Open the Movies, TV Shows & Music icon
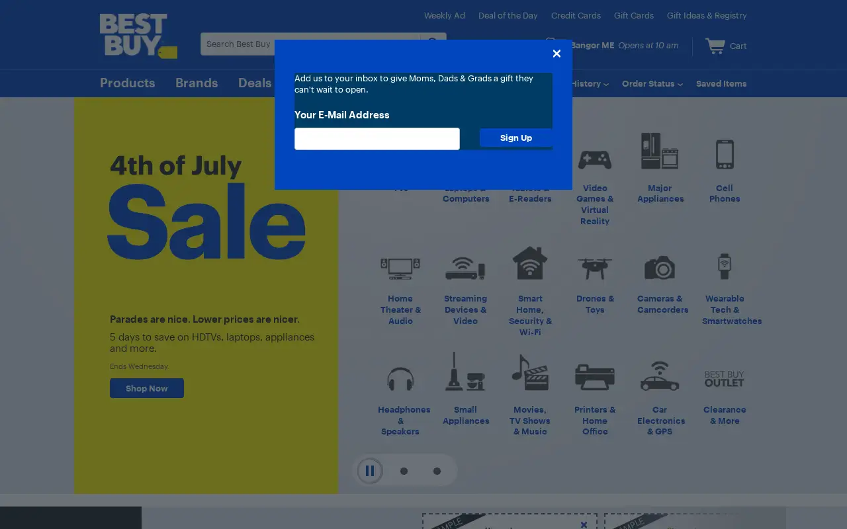Image resolution: width=847 pixels, height=529 pixels. coord(530,372)
